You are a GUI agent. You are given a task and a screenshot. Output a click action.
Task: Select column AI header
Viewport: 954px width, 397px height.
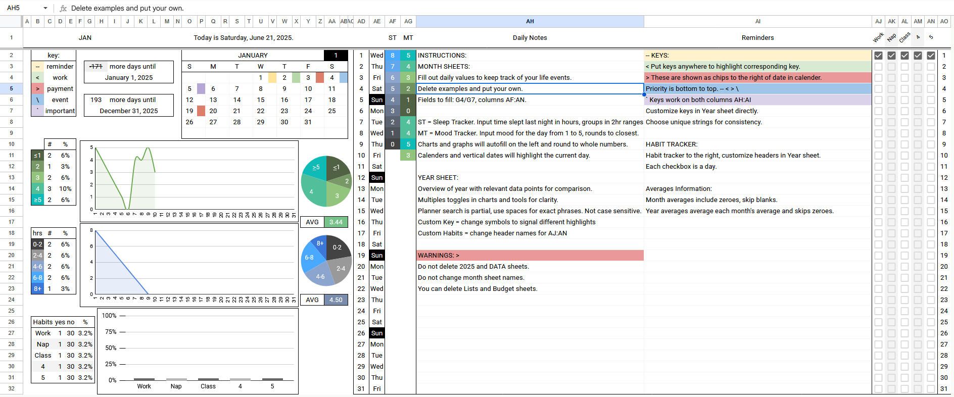(757, 21)
